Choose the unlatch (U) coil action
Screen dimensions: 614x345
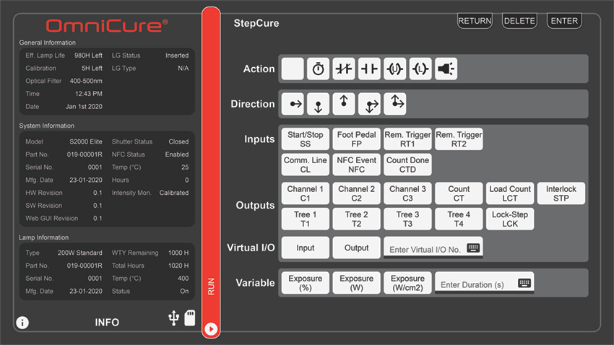(x=394, y=69)
